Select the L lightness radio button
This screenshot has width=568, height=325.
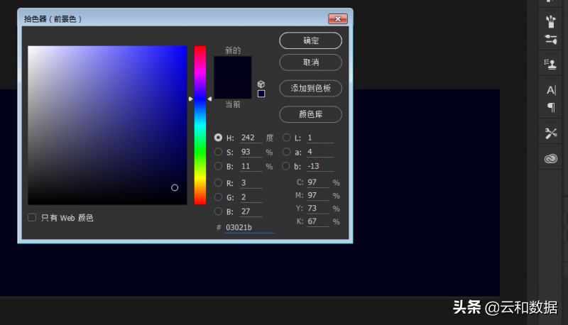(x=287, y=138)
